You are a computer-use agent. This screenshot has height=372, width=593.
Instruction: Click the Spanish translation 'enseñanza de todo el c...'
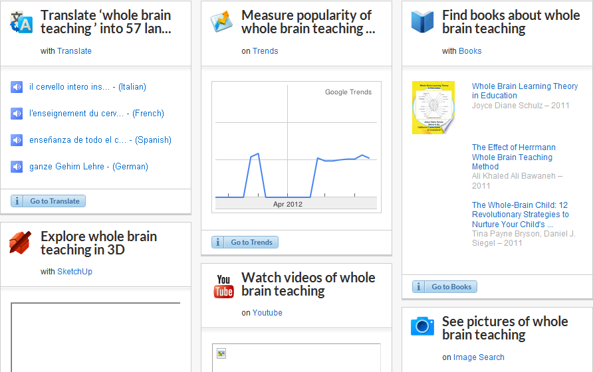[x=100, y=140]
